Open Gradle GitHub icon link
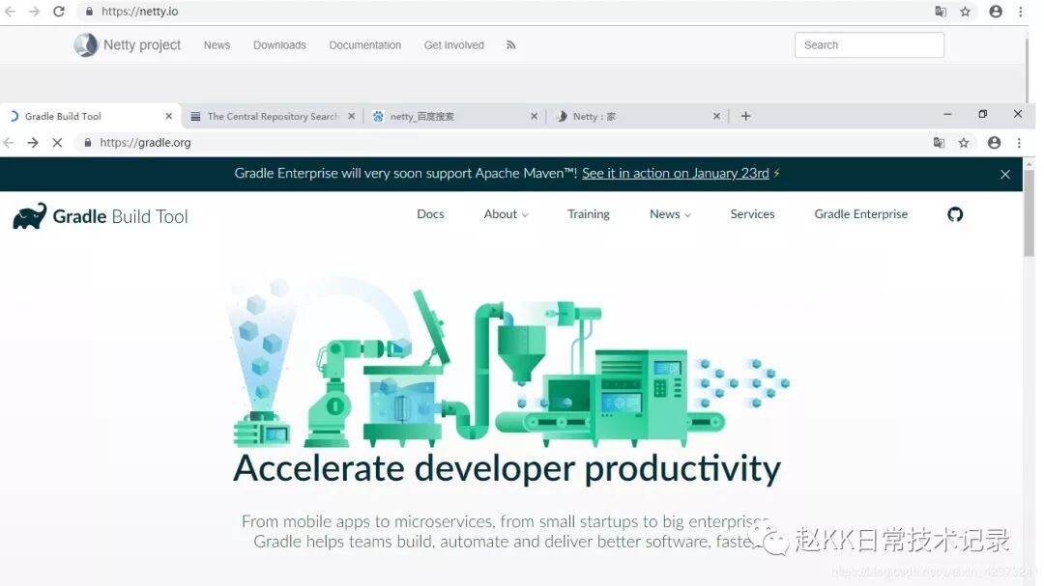The width and height of the screenshot is (1044, 586). pos(955,214)
